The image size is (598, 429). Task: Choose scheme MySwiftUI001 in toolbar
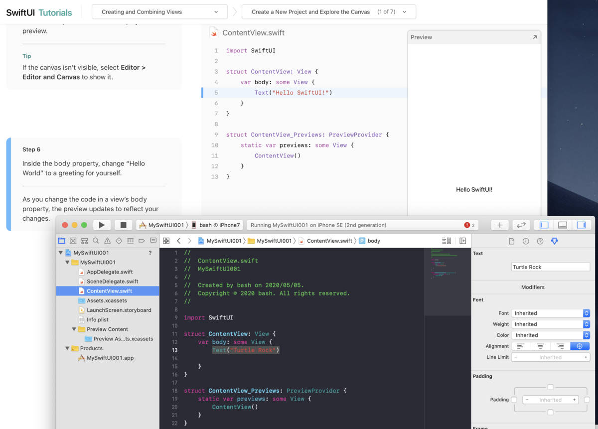pos(161,225)
